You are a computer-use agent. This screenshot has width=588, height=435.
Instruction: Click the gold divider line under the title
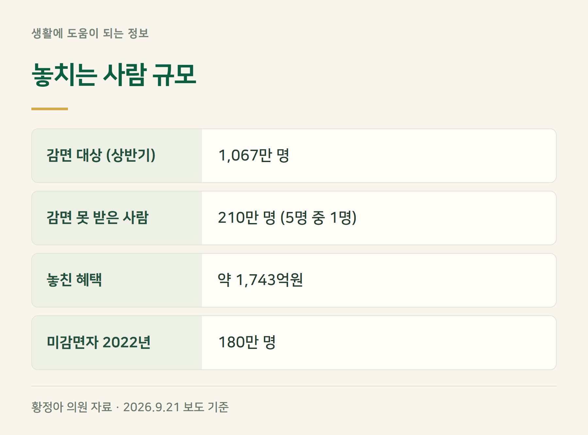50,109
